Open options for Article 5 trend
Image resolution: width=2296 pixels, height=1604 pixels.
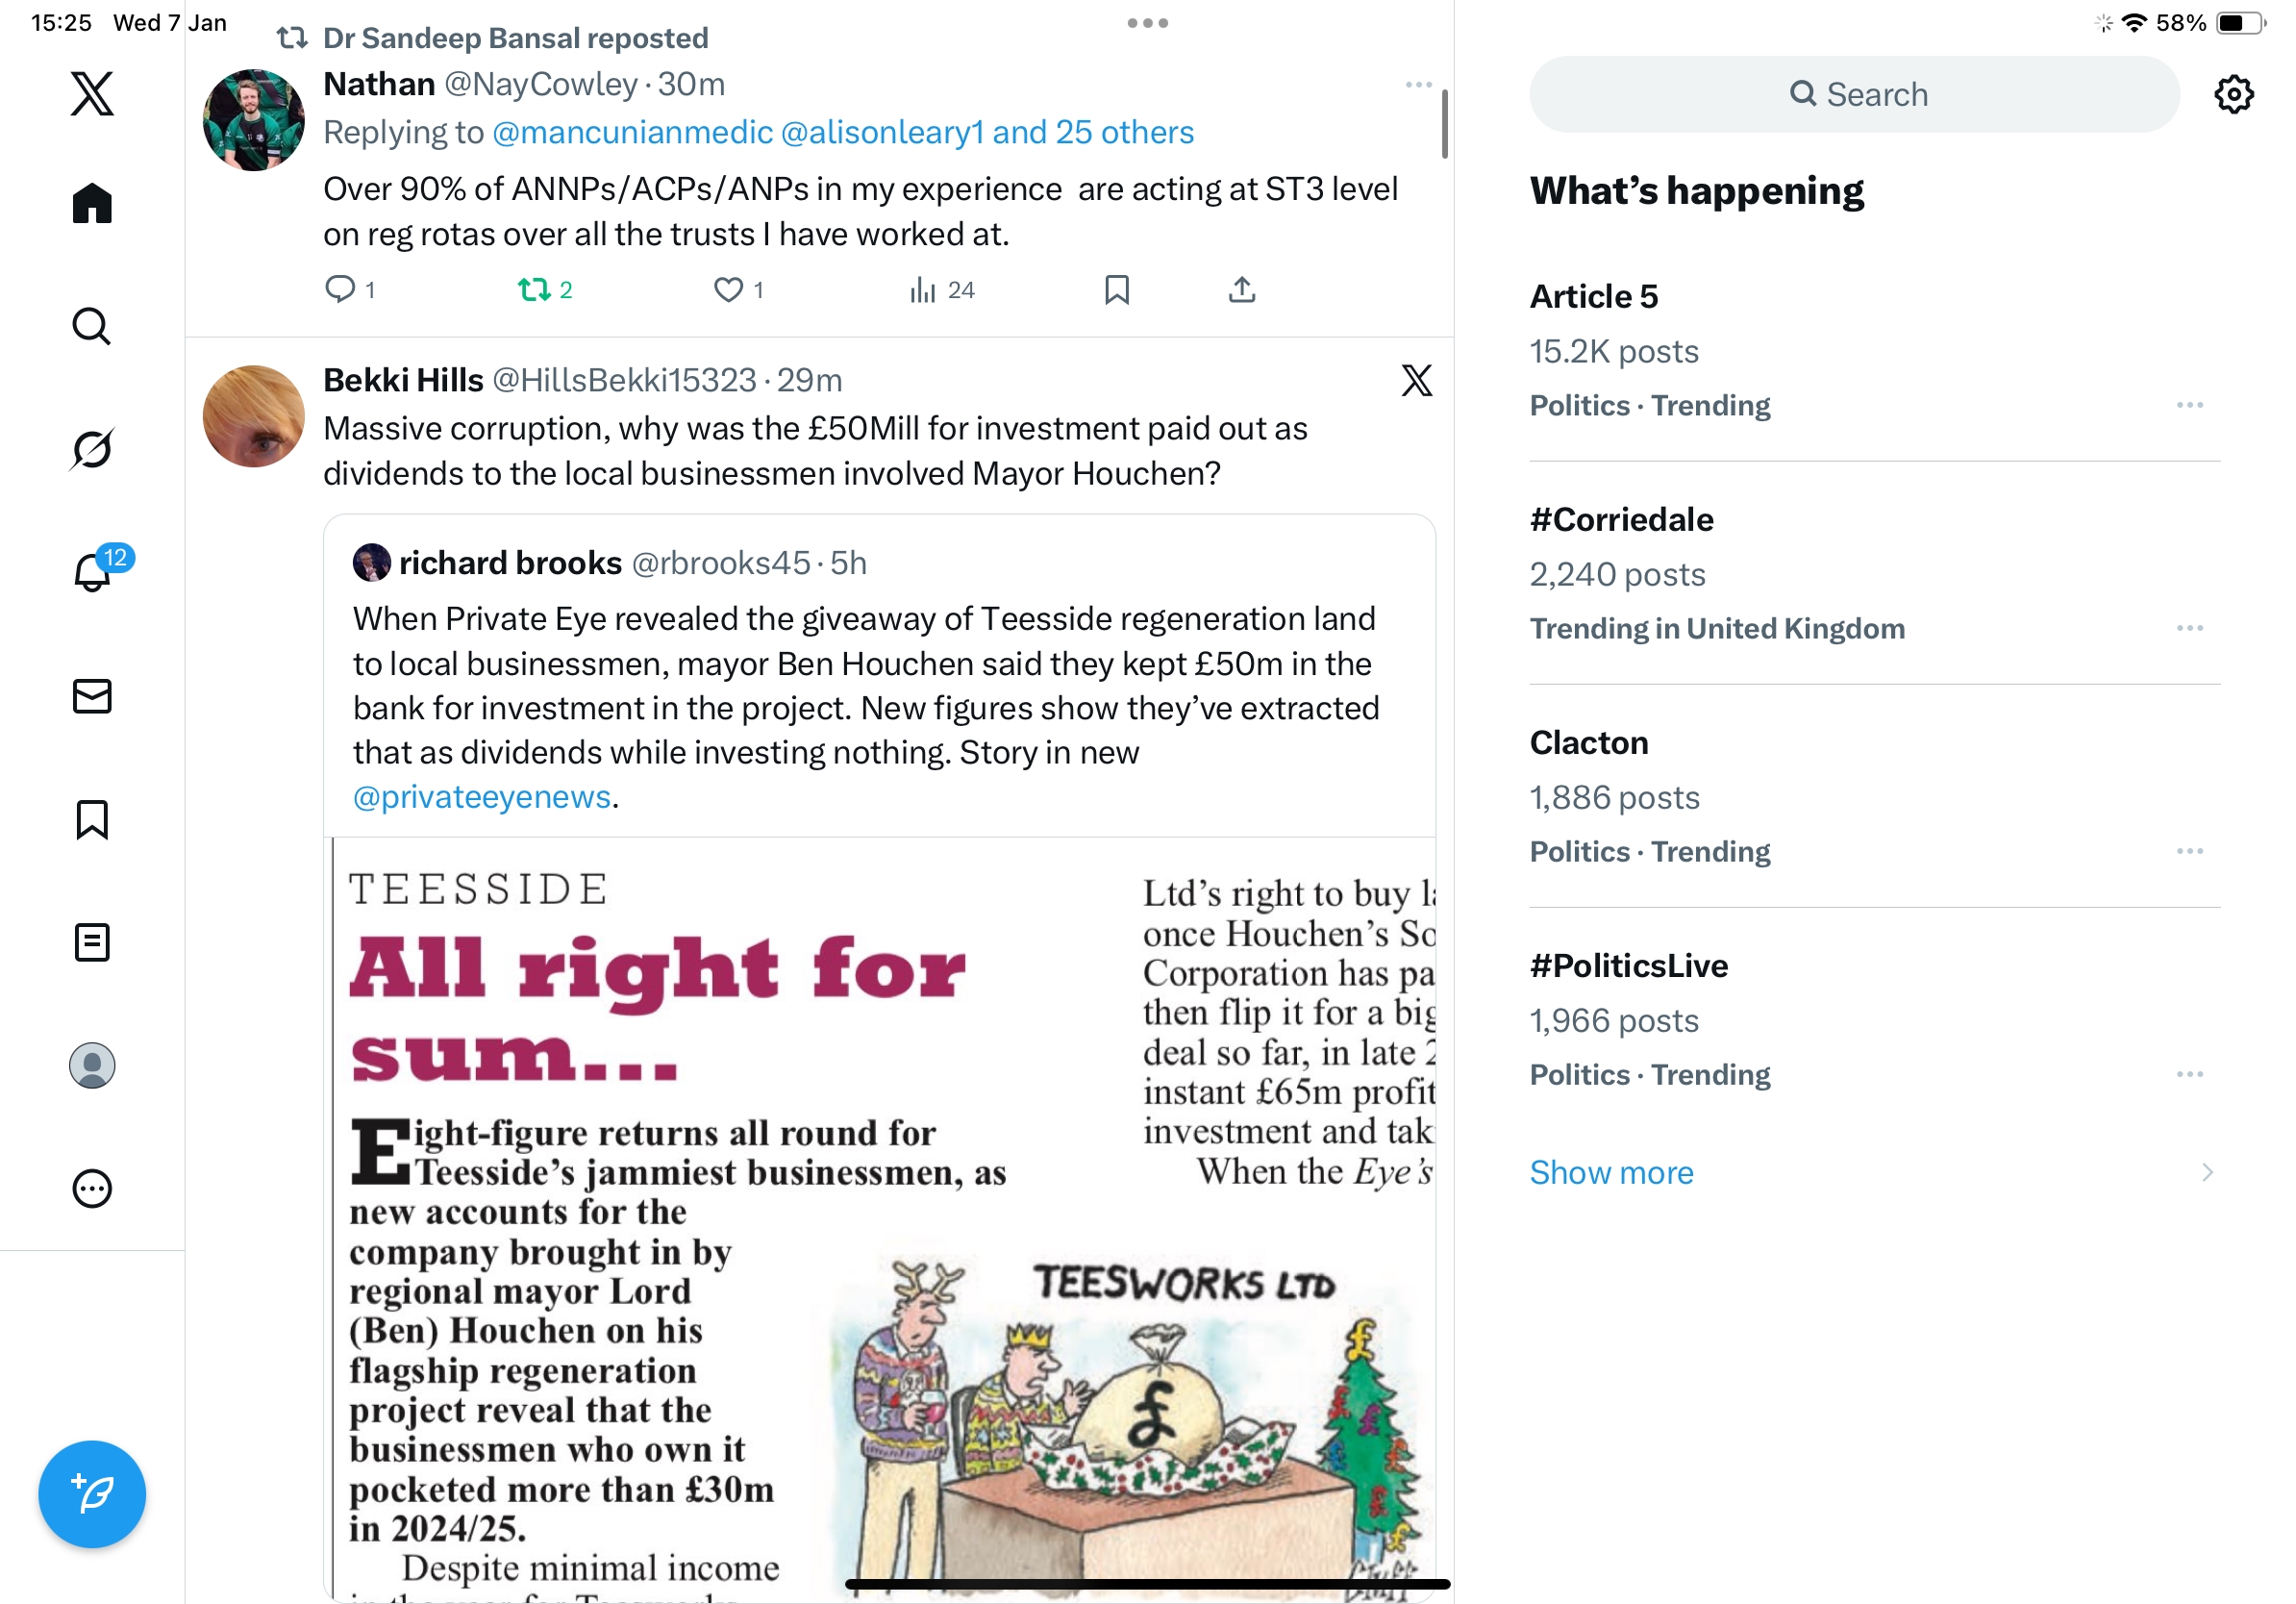coord(2189,405)
